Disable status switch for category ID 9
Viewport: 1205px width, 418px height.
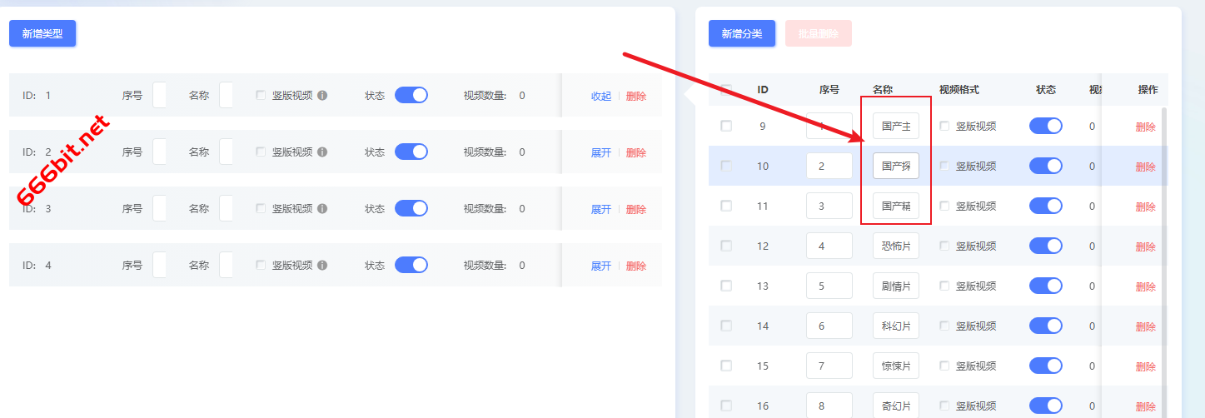1046,126
